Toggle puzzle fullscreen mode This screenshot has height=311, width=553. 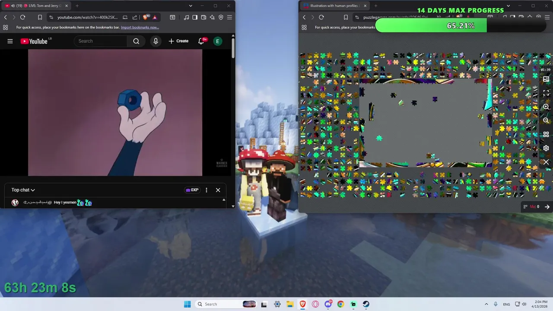(546, 93)
